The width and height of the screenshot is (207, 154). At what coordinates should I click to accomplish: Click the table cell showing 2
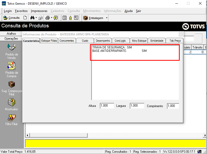(x=187, y=52)
